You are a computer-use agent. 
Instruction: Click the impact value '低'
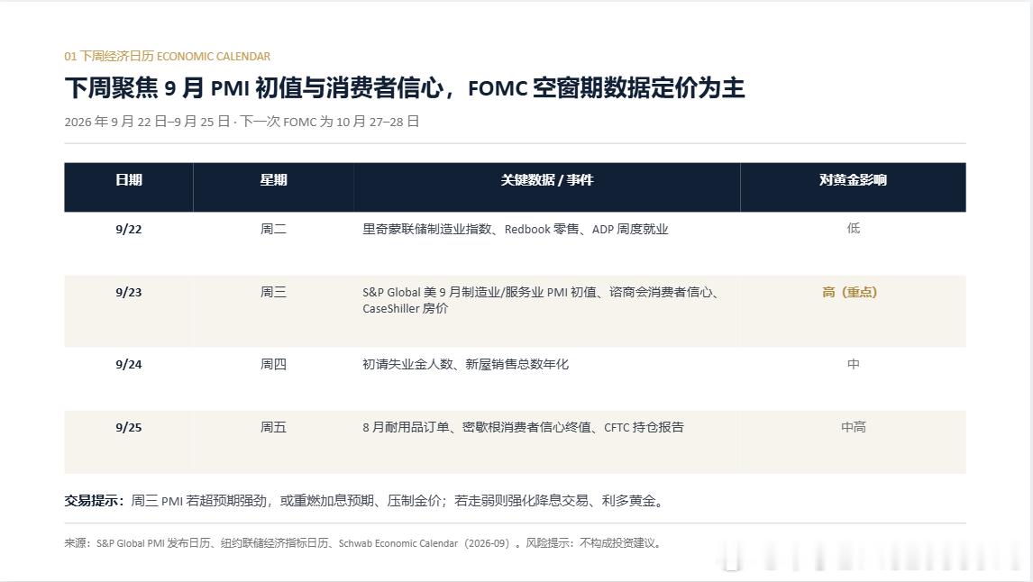click(853, 228)
